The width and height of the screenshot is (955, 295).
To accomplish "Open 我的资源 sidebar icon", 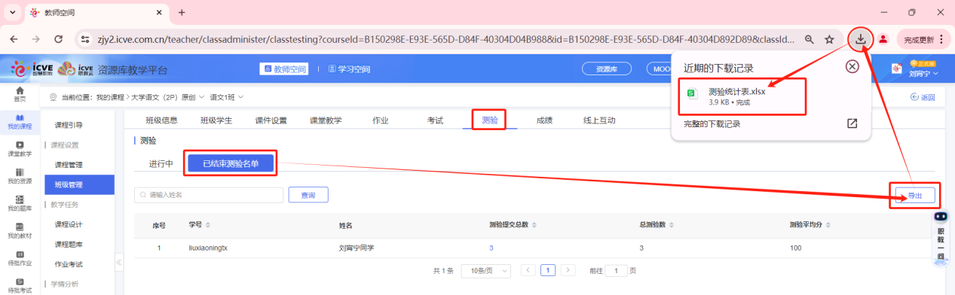I will pyautogui.click(x=20, y=176).
